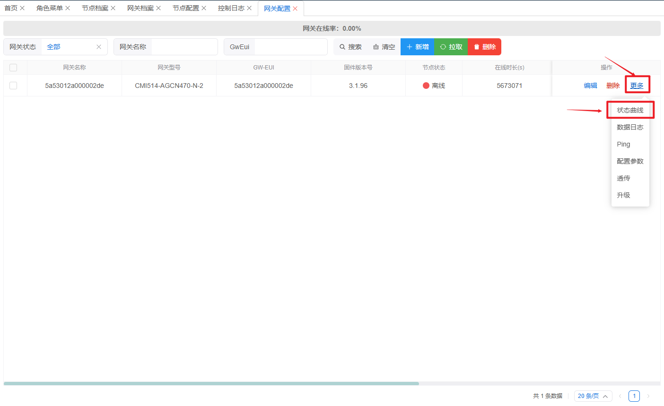Check the 5a53012a000002de row checkbox
This screenshot has height=406, width=664.
pos(13,86)
